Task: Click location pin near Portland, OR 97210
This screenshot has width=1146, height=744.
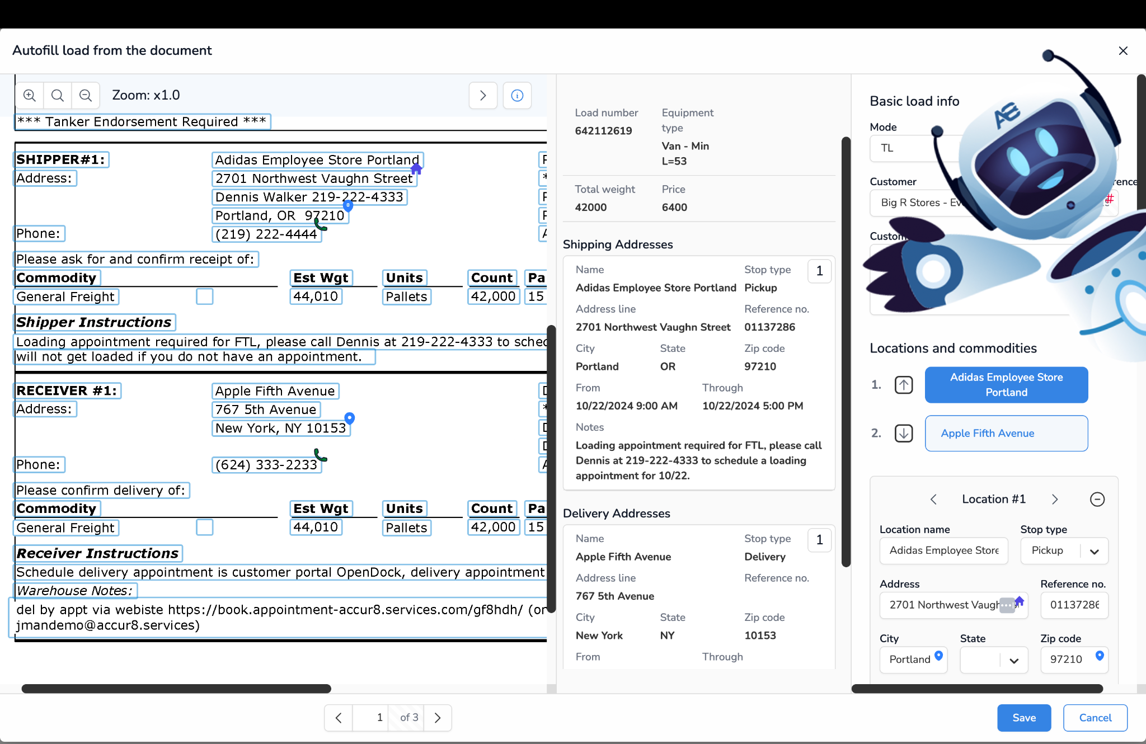Action: click(x=348, y=206)
